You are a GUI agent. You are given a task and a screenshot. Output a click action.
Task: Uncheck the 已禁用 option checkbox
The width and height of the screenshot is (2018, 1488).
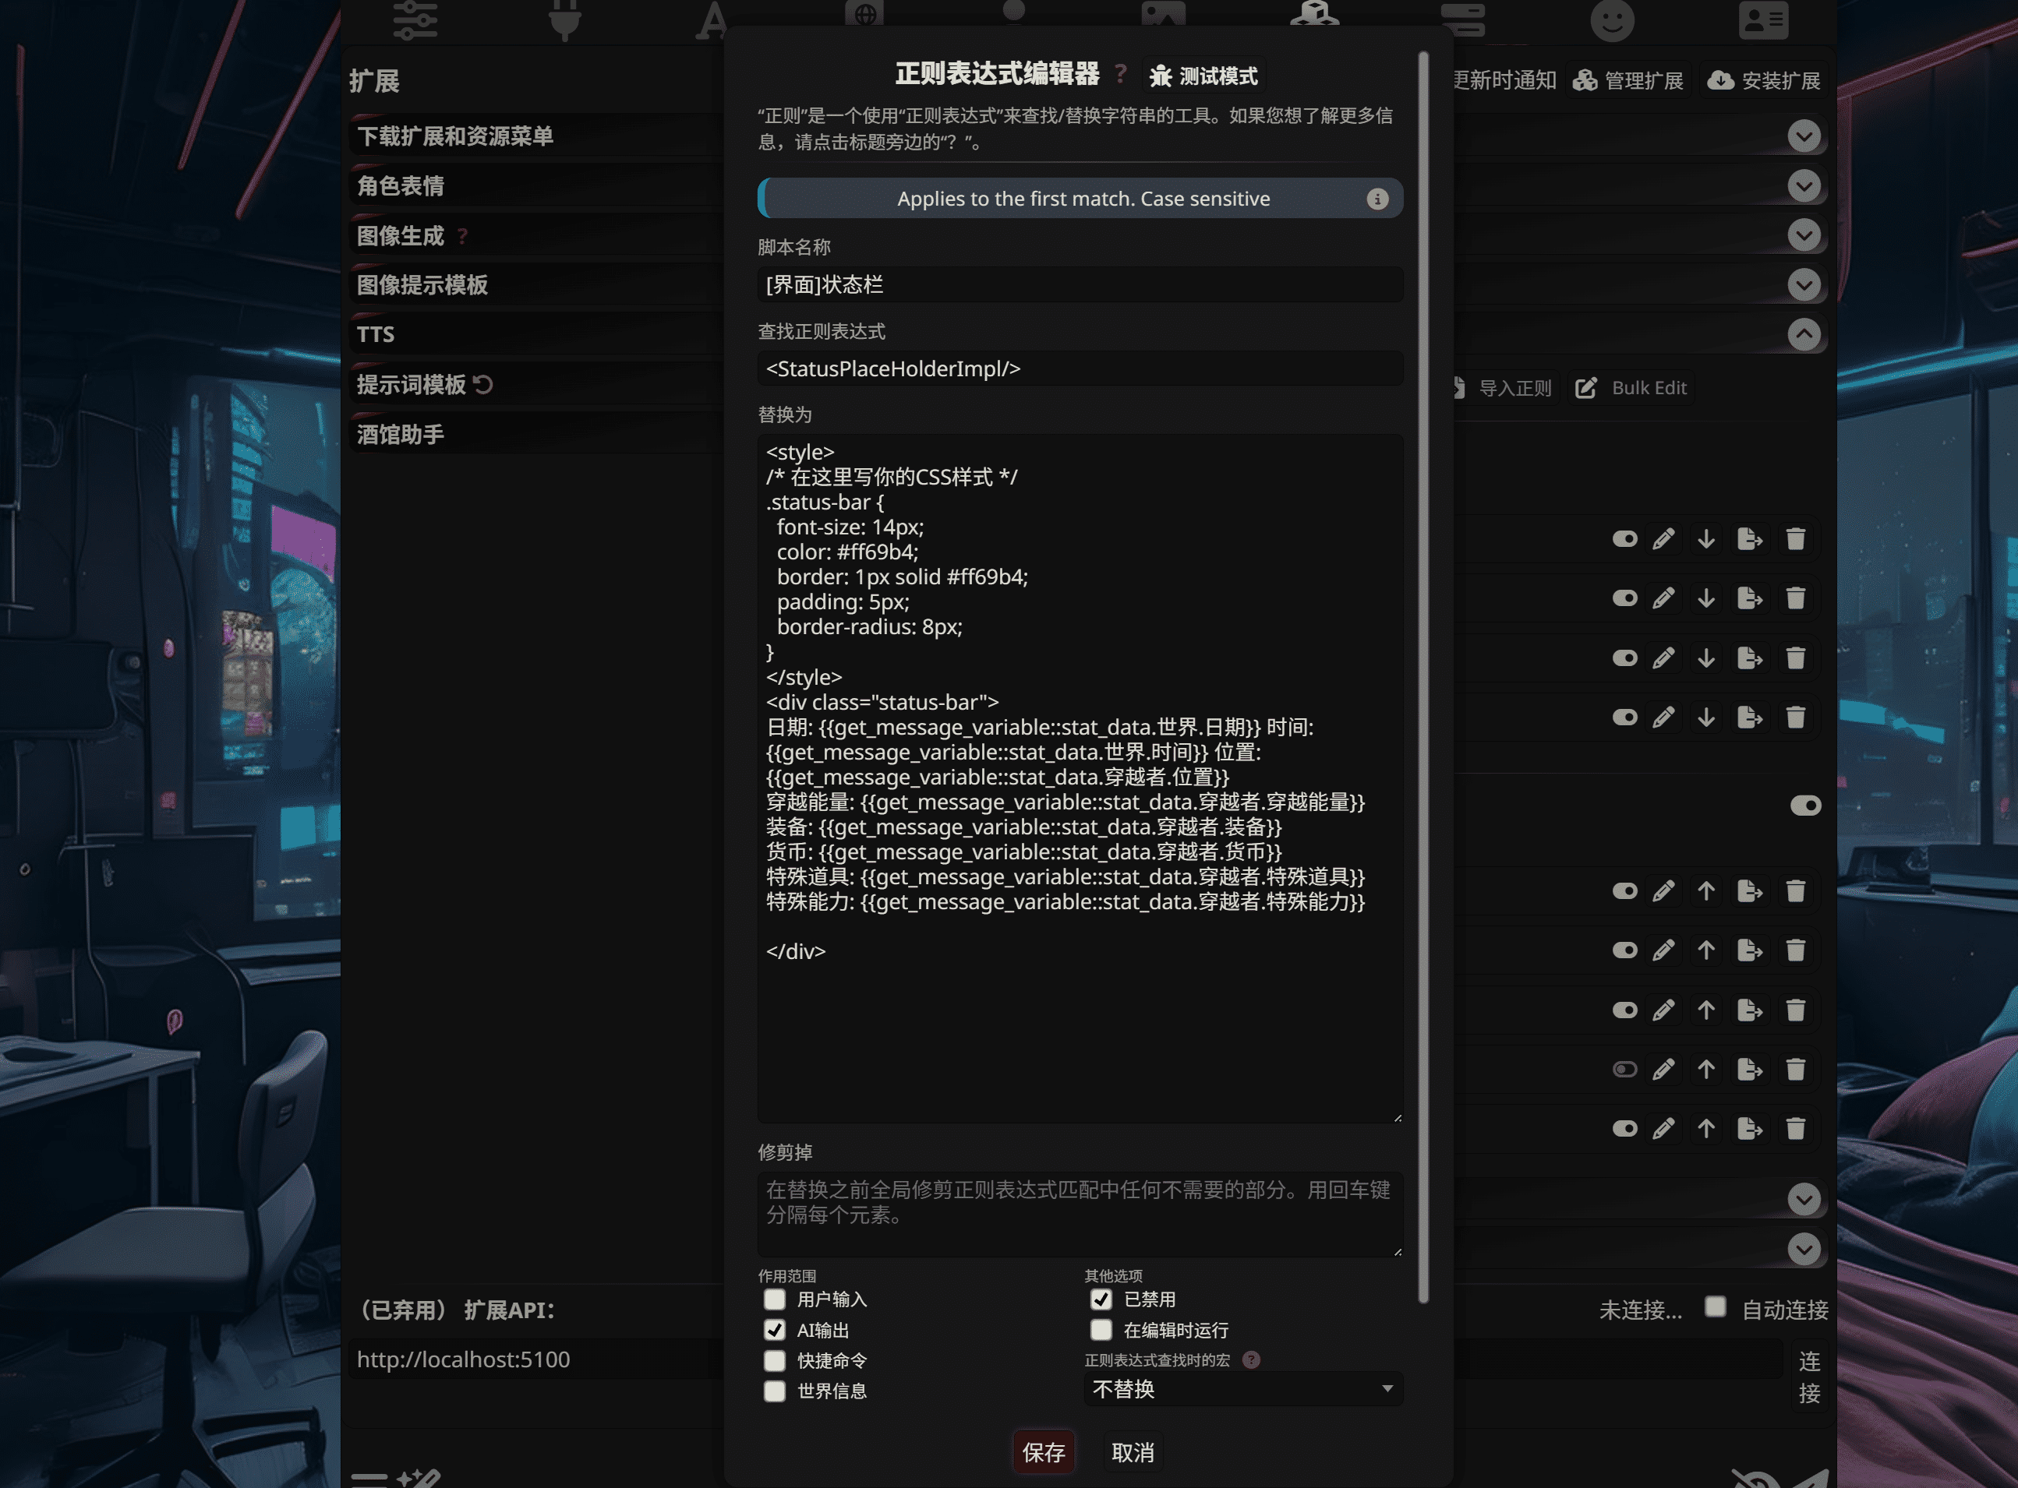1101,1299
